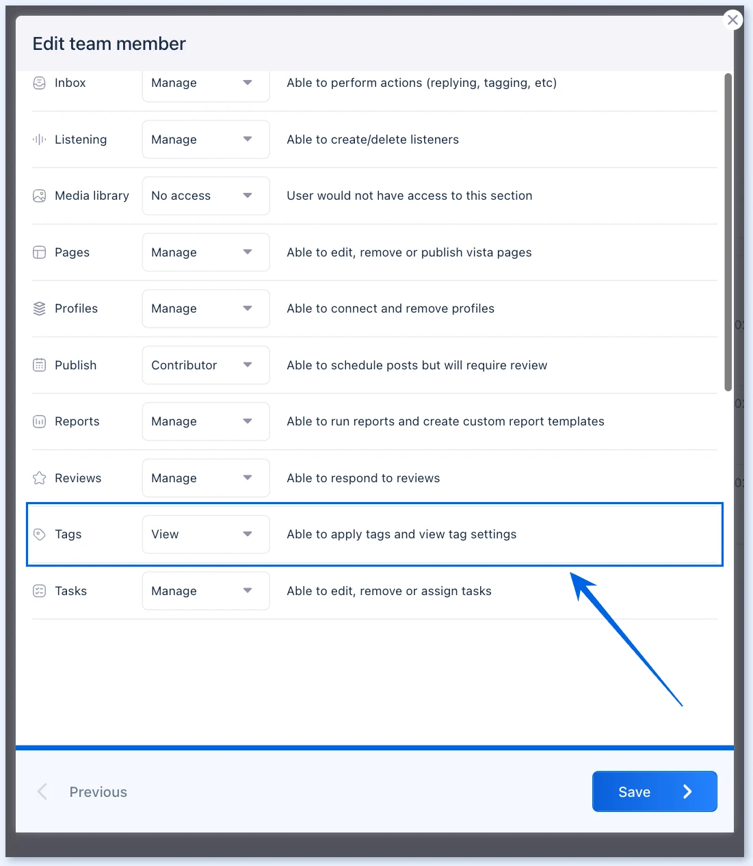
Task: Open the Reports permission dropdown
Action: [x=206, y=421]
